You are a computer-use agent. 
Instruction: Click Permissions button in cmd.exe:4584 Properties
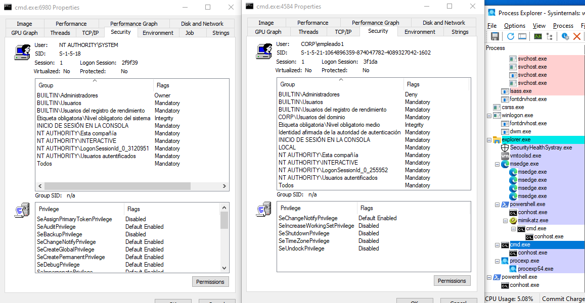coord(452,281)
